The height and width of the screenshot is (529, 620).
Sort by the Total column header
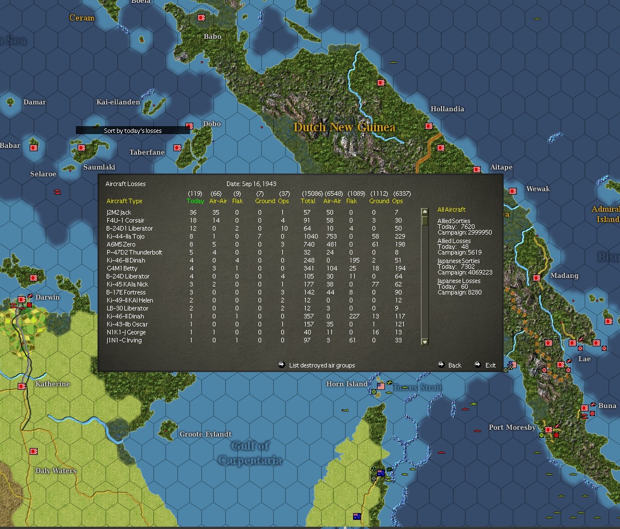coord(308,201)
